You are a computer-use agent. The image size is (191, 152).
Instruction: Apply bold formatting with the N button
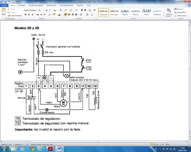tap(25, 15)
